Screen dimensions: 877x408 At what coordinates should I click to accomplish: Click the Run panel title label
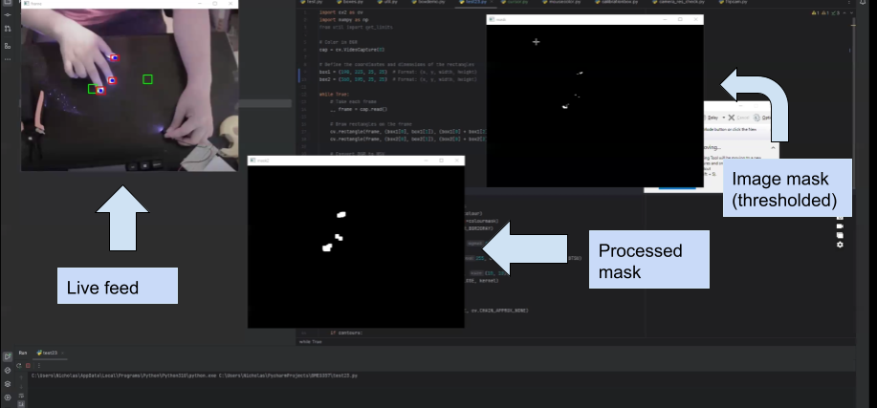[23, 353]
